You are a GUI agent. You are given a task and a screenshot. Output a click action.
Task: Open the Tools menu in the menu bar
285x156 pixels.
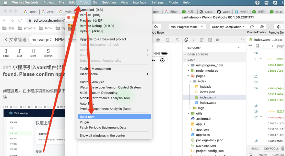(x=84, y=3)
